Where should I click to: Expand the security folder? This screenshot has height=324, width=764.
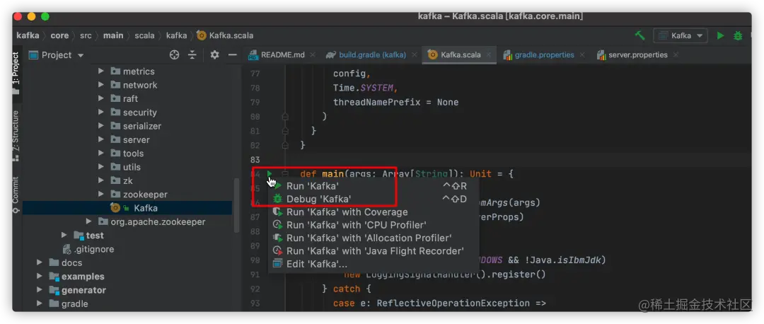tap(101, 112)
